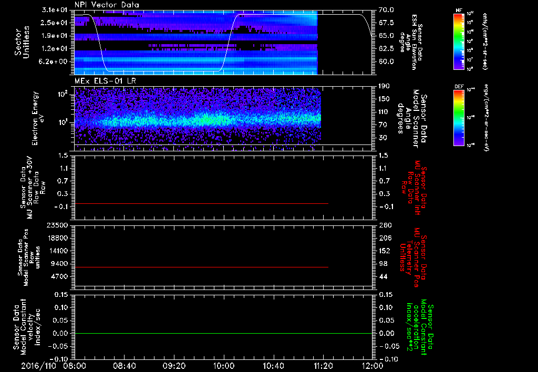Click the red Model Scanner Pos line

click(x=201, y=267)
